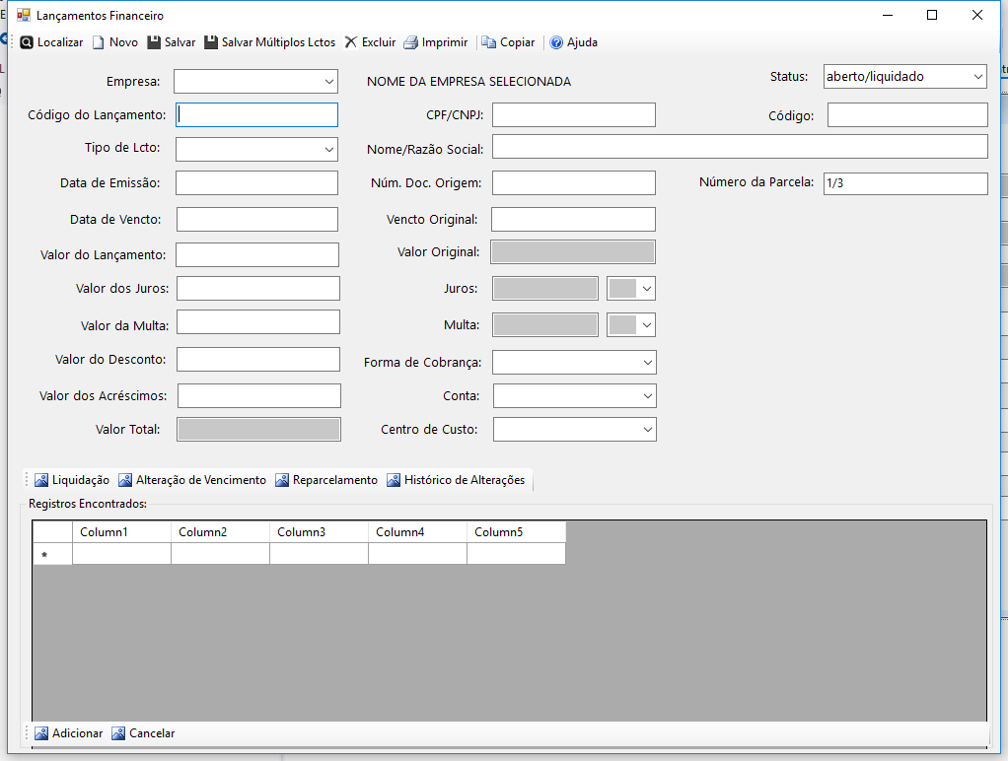
Task: Click the Localizar search icon
Action: [27, 42]
